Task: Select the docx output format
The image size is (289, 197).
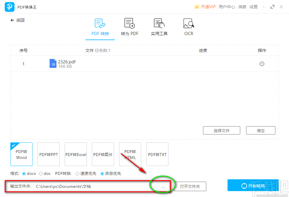Action: coord(24,174)
